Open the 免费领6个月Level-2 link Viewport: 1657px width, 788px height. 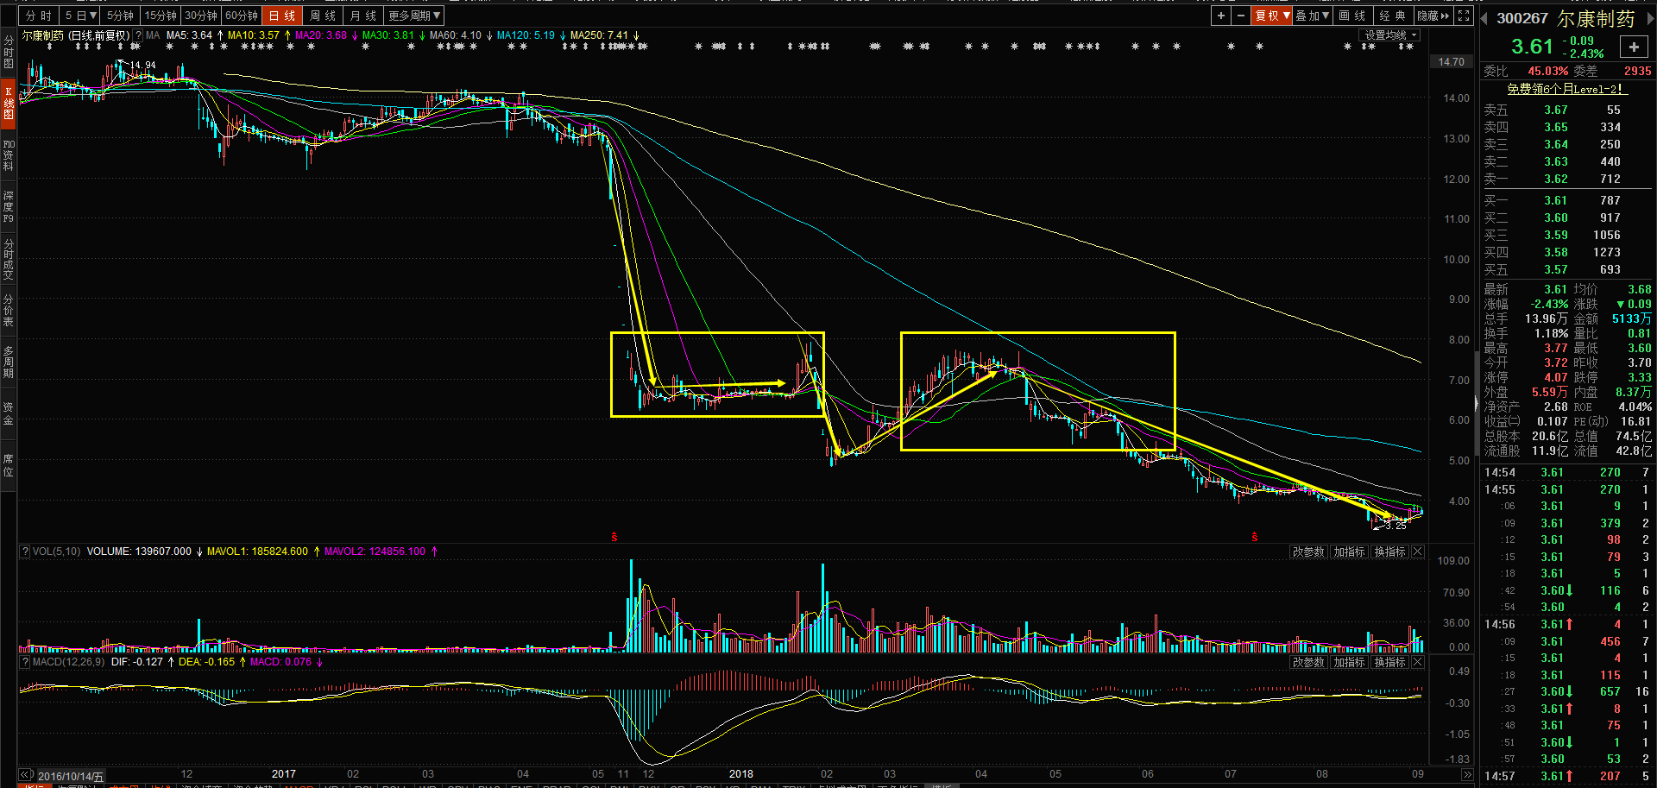tap(1565, 89)
